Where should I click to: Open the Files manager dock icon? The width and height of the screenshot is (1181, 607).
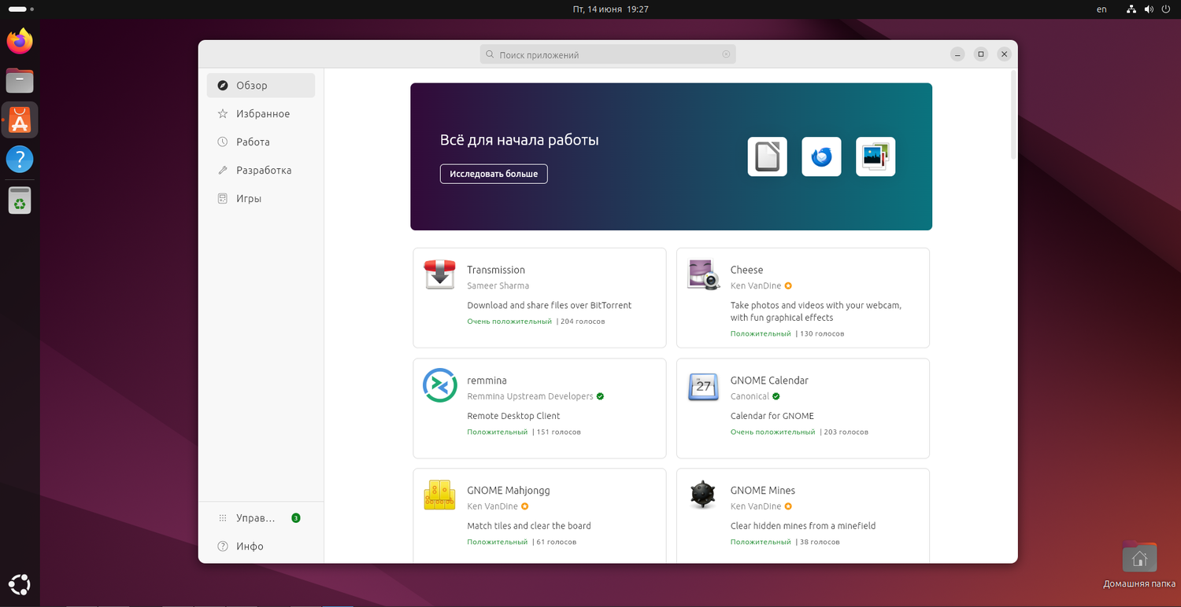[x=20, y=80]
